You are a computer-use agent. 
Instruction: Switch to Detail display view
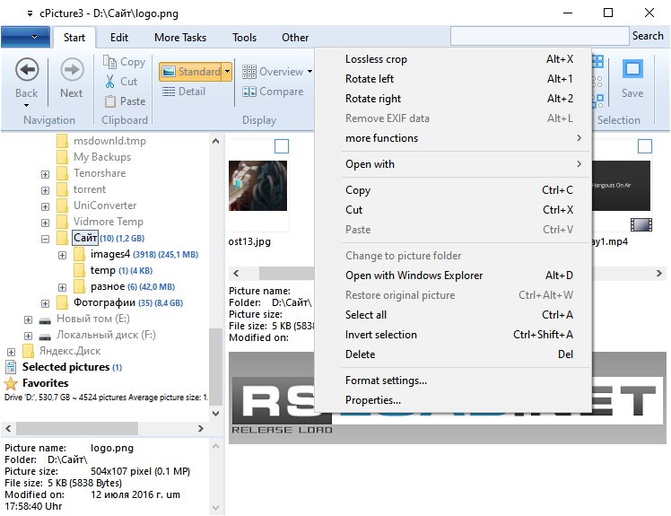pyautogui.click(x=184, y=92)
